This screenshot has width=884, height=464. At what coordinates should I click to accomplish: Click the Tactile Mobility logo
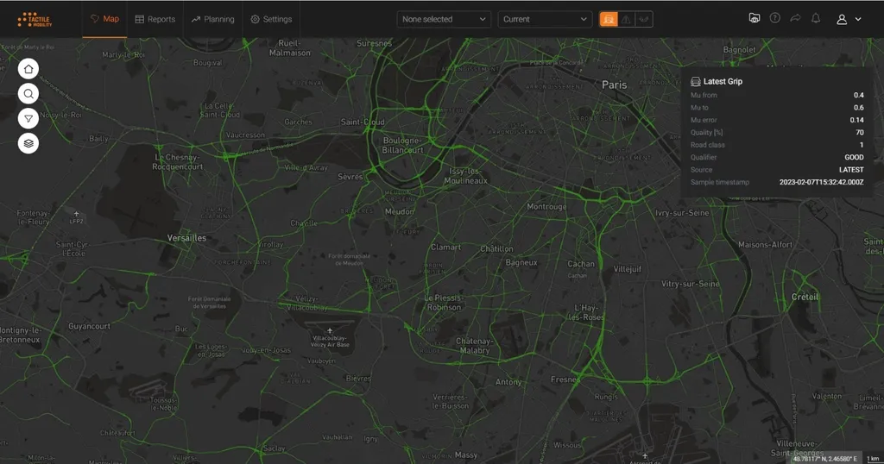[x=35, y=19]
